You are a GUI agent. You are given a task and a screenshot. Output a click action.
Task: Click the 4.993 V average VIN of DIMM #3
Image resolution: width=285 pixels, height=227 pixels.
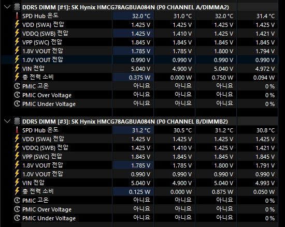(265, 183)
